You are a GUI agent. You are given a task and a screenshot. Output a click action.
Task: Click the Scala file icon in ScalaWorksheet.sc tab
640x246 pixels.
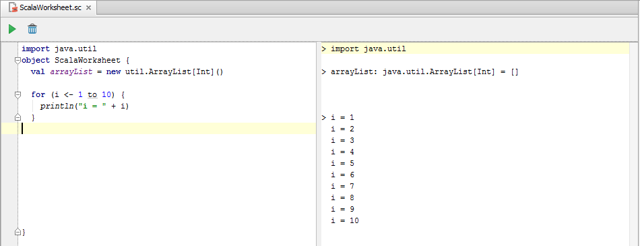13,7
